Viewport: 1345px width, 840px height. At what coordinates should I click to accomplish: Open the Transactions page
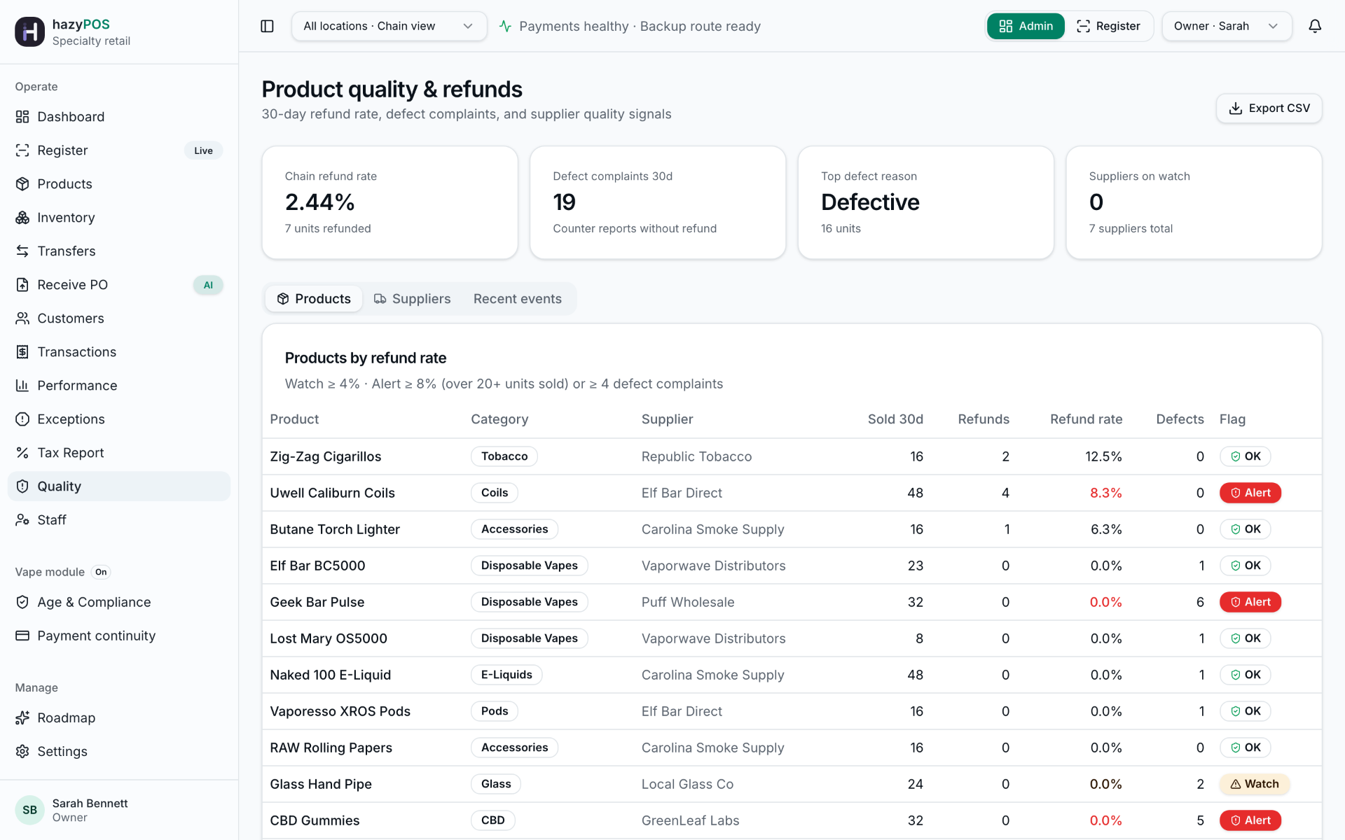coord(119,352)
